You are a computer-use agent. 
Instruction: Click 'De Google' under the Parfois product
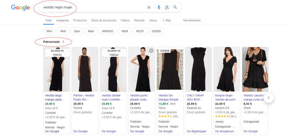click(x=80, y=131)
